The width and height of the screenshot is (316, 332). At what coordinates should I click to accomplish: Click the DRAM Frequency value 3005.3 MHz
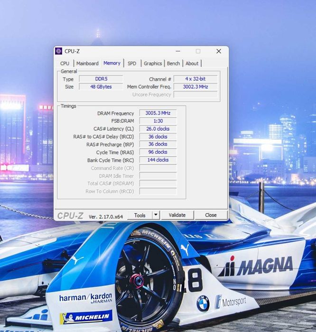click(x=158, y=113)
